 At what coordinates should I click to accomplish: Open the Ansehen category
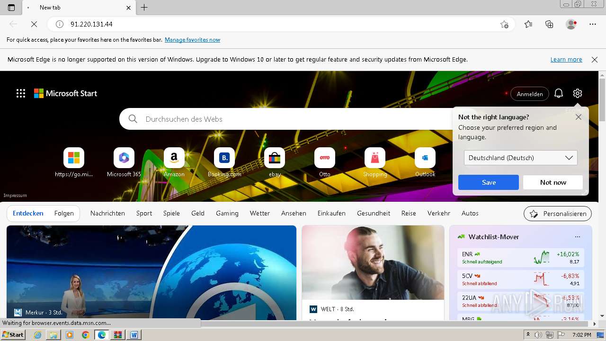[x=294, y=213]
